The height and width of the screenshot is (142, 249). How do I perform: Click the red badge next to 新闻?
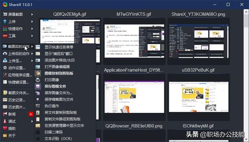tap(31, 114)
